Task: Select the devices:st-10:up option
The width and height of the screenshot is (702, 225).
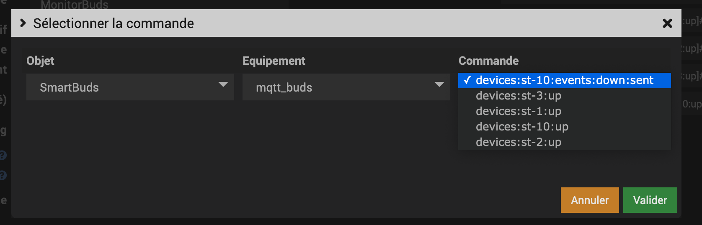Action: tap(522, 127)
